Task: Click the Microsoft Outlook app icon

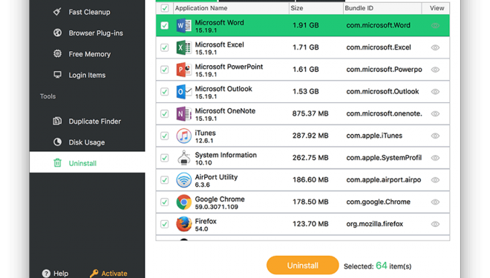Action: click(184, 92)
